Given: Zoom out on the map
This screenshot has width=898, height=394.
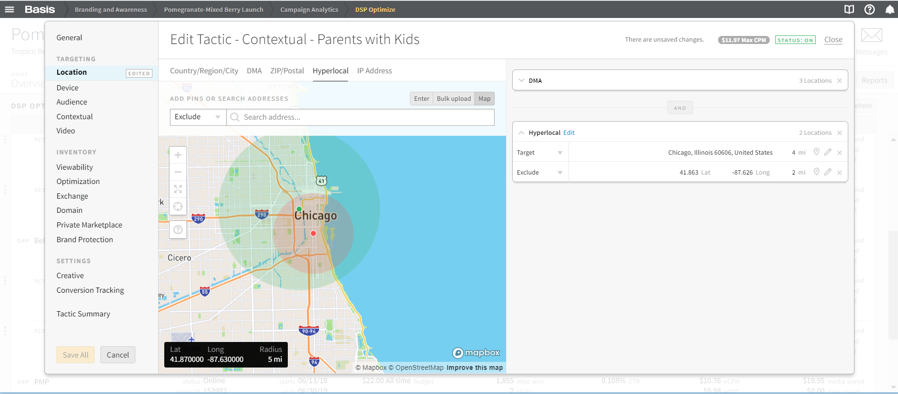Looking at the screenshot, I should (178, 172).
